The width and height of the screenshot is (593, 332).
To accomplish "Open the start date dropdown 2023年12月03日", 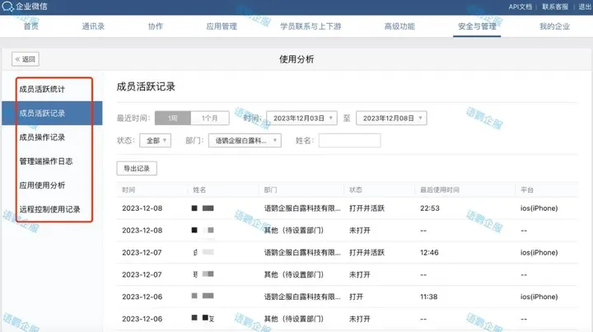I will (x=302, y=118).
